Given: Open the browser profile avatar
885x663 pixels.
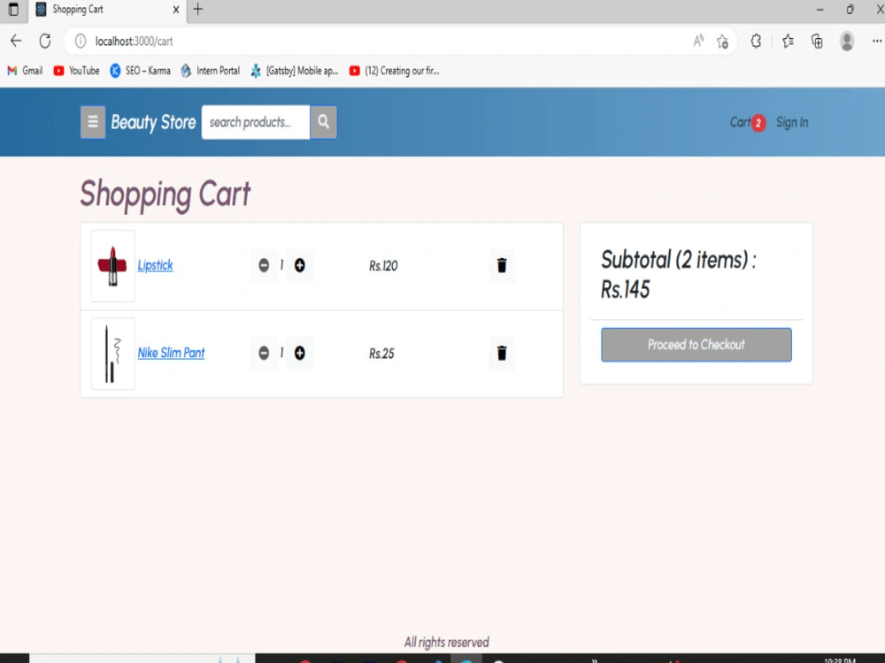Looking at the screenshot, I should click(847, 42).
